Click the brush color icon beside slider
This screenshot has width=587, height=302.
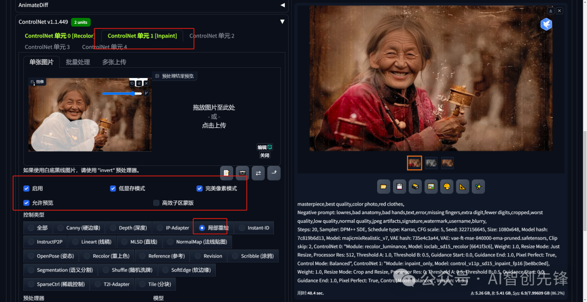click(x=146, y=93)
